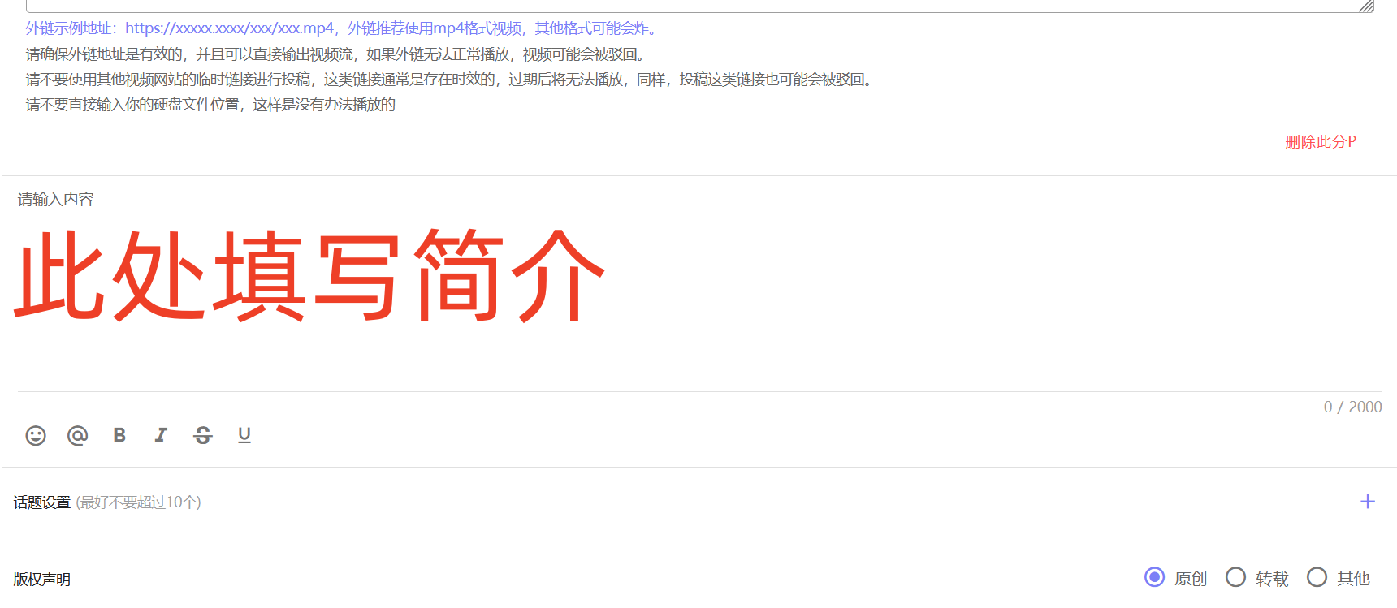This screenshot has width=1397, height=608.
Task: Click the 话题设置 label
Action: 42,502
